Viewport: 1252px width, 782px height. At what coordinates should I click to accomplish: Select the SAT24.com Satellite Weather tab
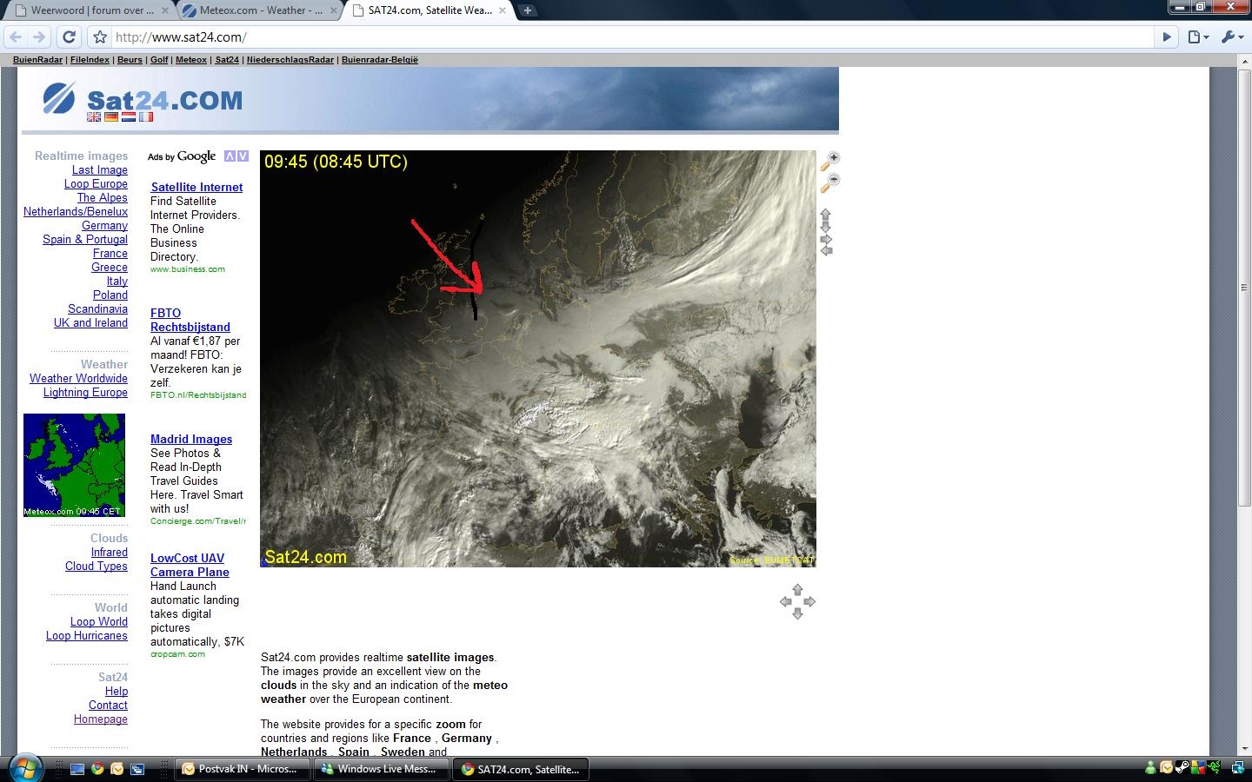pos(428,10)
